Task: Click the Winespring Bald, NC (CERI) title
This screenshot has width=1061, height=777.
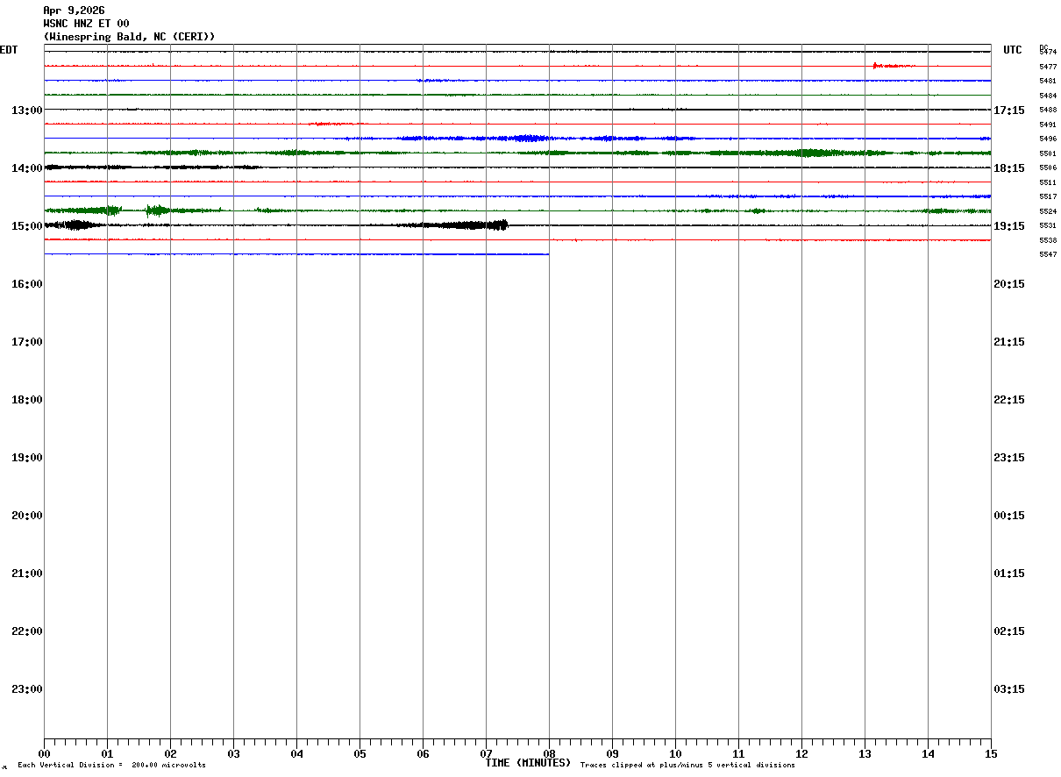Action: point(129,37)
